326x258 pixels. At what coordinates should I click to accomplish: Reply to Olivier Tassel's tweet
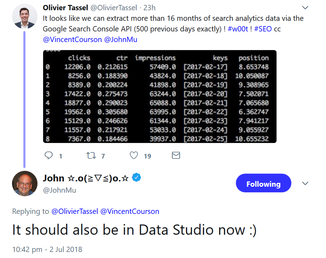coord(50,156)
